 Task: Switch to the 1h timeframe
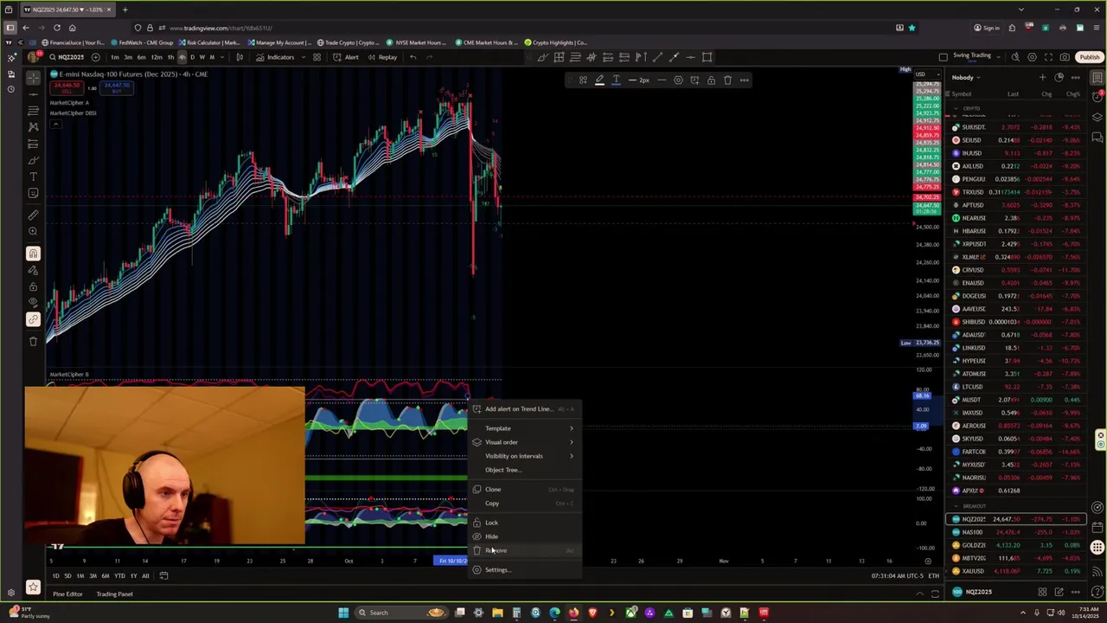pos(170,57)
